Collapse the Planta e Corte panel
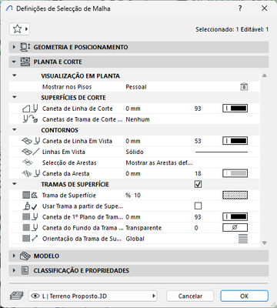The width and height of the screenshot is (277, 308). 14,62
